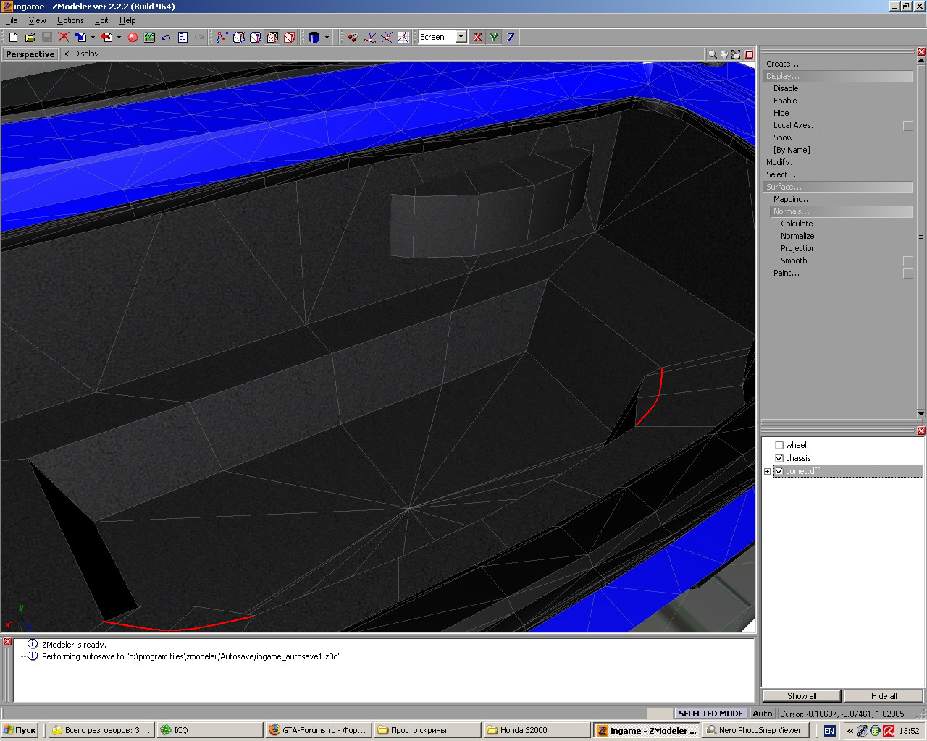Viewport: 927px width, 741px height.
Task: Select the Vertices level icon
Action: coord(222,37)
